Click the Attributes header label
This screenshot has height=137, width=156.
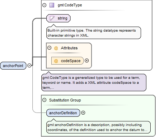pos(69,48)
